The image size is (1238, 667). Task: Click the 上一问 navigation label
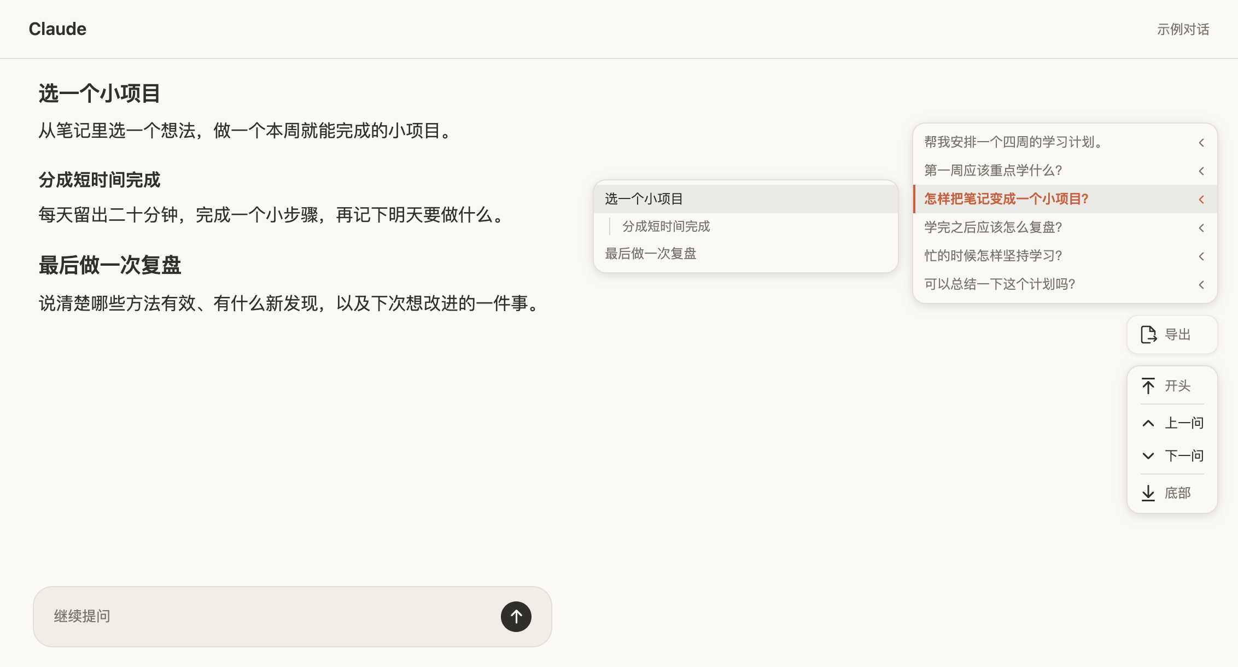[x=1184, y=423]
